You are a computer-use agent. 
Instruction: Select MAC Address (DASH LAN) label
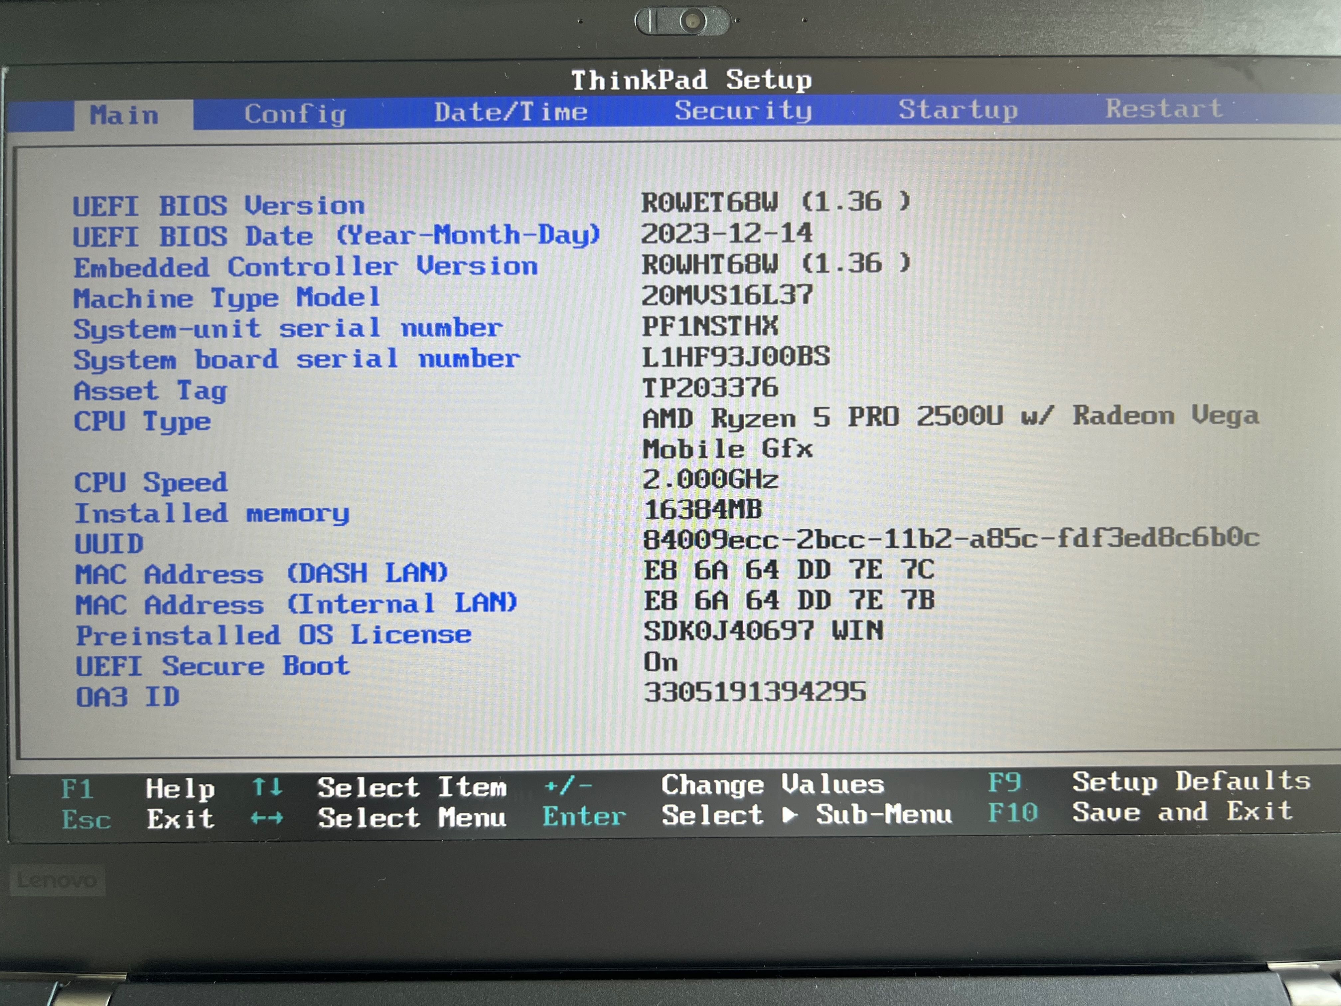pyautogui.click(x=262, y=574)
